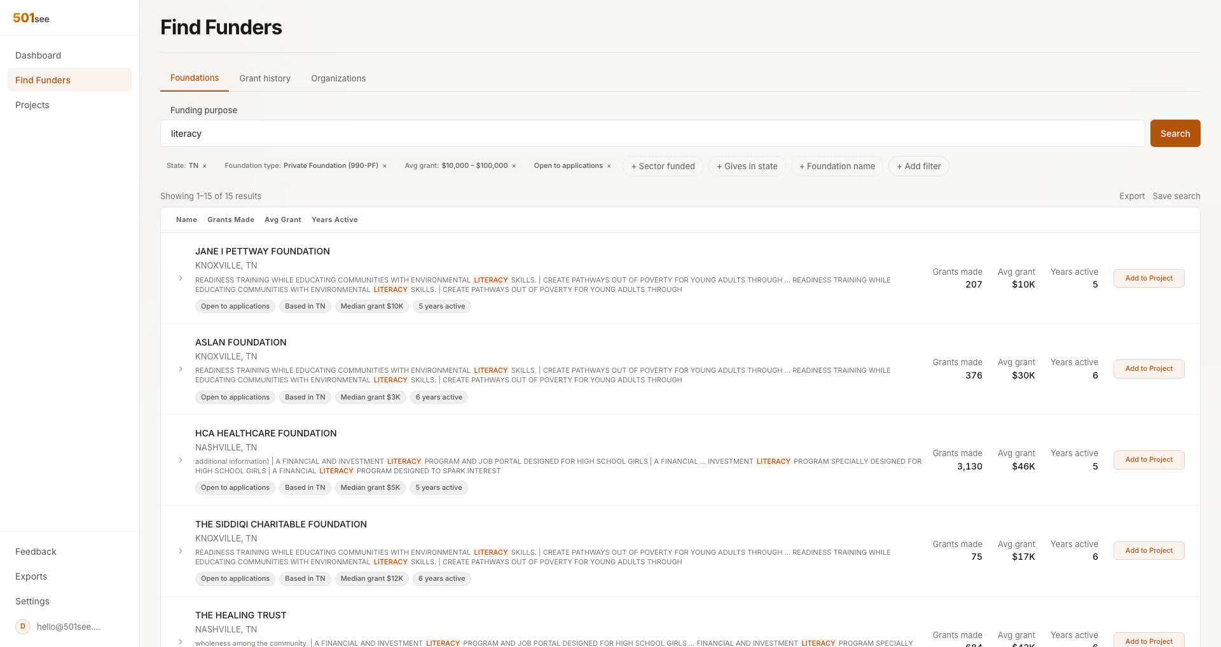Click Based in TN tag under HCA Healthcare
Screen dimensions: 1221x647
(305, 488)
